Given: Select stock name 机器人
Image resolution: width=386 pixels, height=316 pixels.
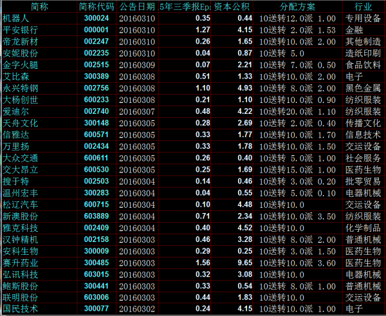Looking at the screenshot, I should (x=15, y=18).
